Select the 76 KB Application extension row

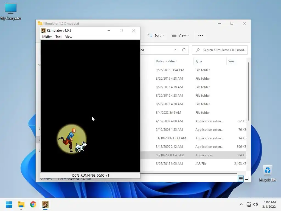click(193, 130)
